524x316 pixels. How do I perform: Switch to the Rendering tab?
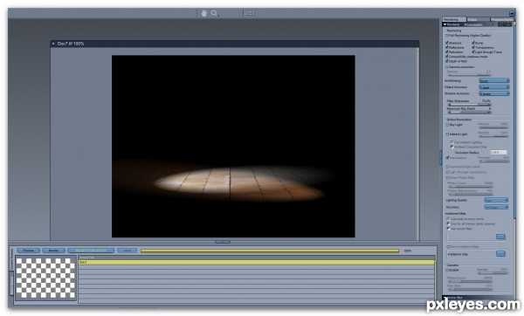pyautogui.click(x=454, y=19)
